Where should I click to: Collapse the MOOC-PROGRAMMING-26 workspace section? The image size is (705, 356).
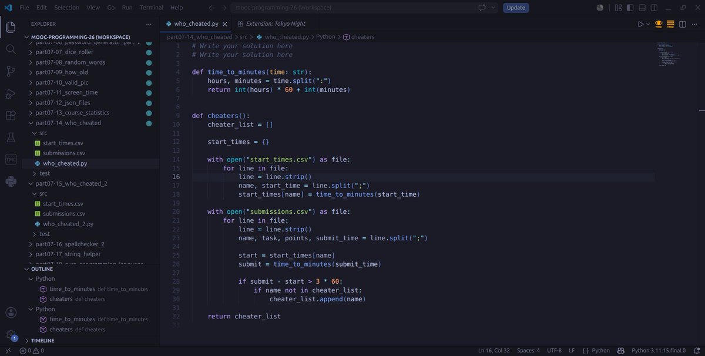pyautogui.click(x=27, y=36)
